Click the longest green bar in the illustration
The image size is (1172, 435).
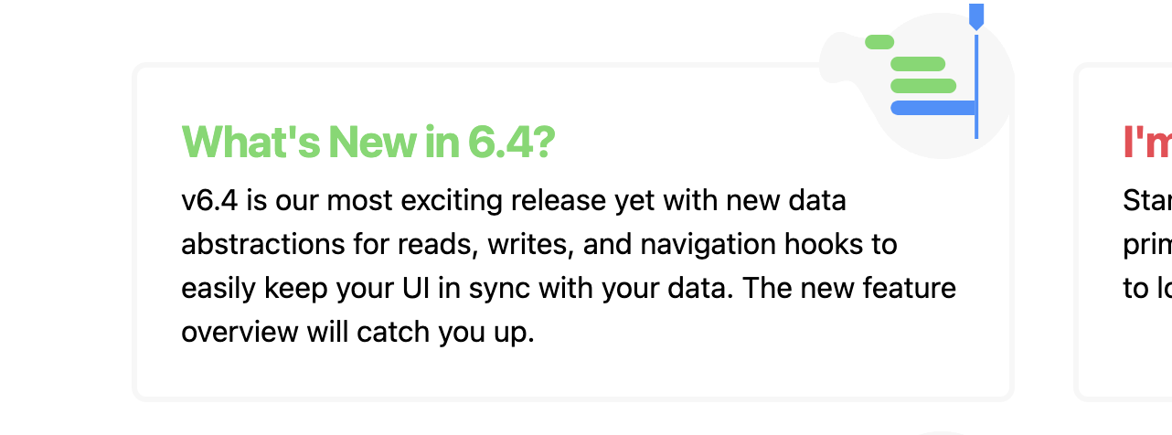click(x=923, y=86)
